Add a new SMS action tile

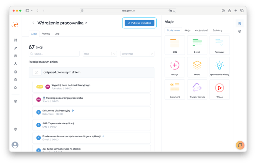[x=175, y=45]
